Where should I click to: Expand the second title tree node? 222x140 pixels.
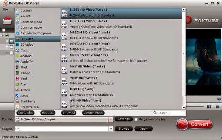[7, 47]
